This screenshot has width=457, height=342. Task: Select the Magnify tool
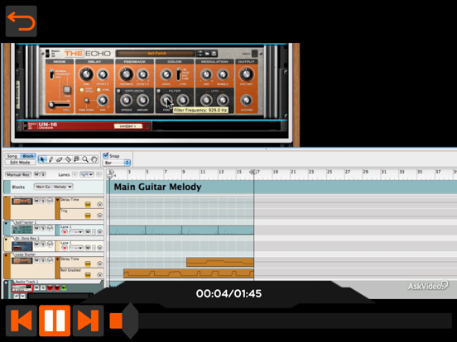pyautogui.click(x=85, y=159)
